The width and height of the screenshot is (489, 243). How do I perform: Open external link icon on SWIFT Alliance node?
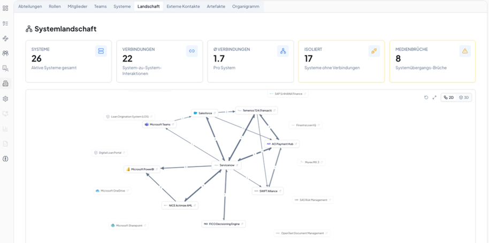(280, 191)
